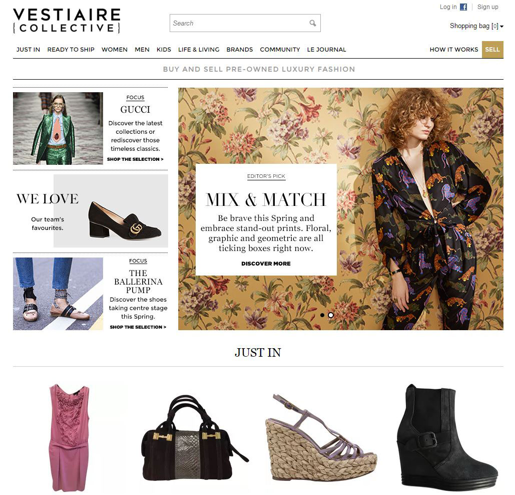Log in using the Facebook icon
The width and height of the screenshot is (515, 495).
(x=463, y=7)
